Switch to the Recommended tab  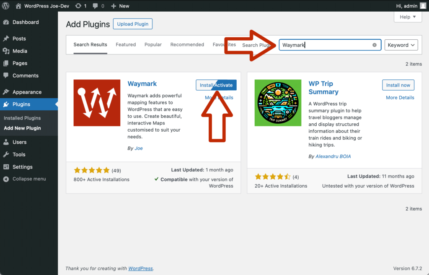click(x=187, y=45)
